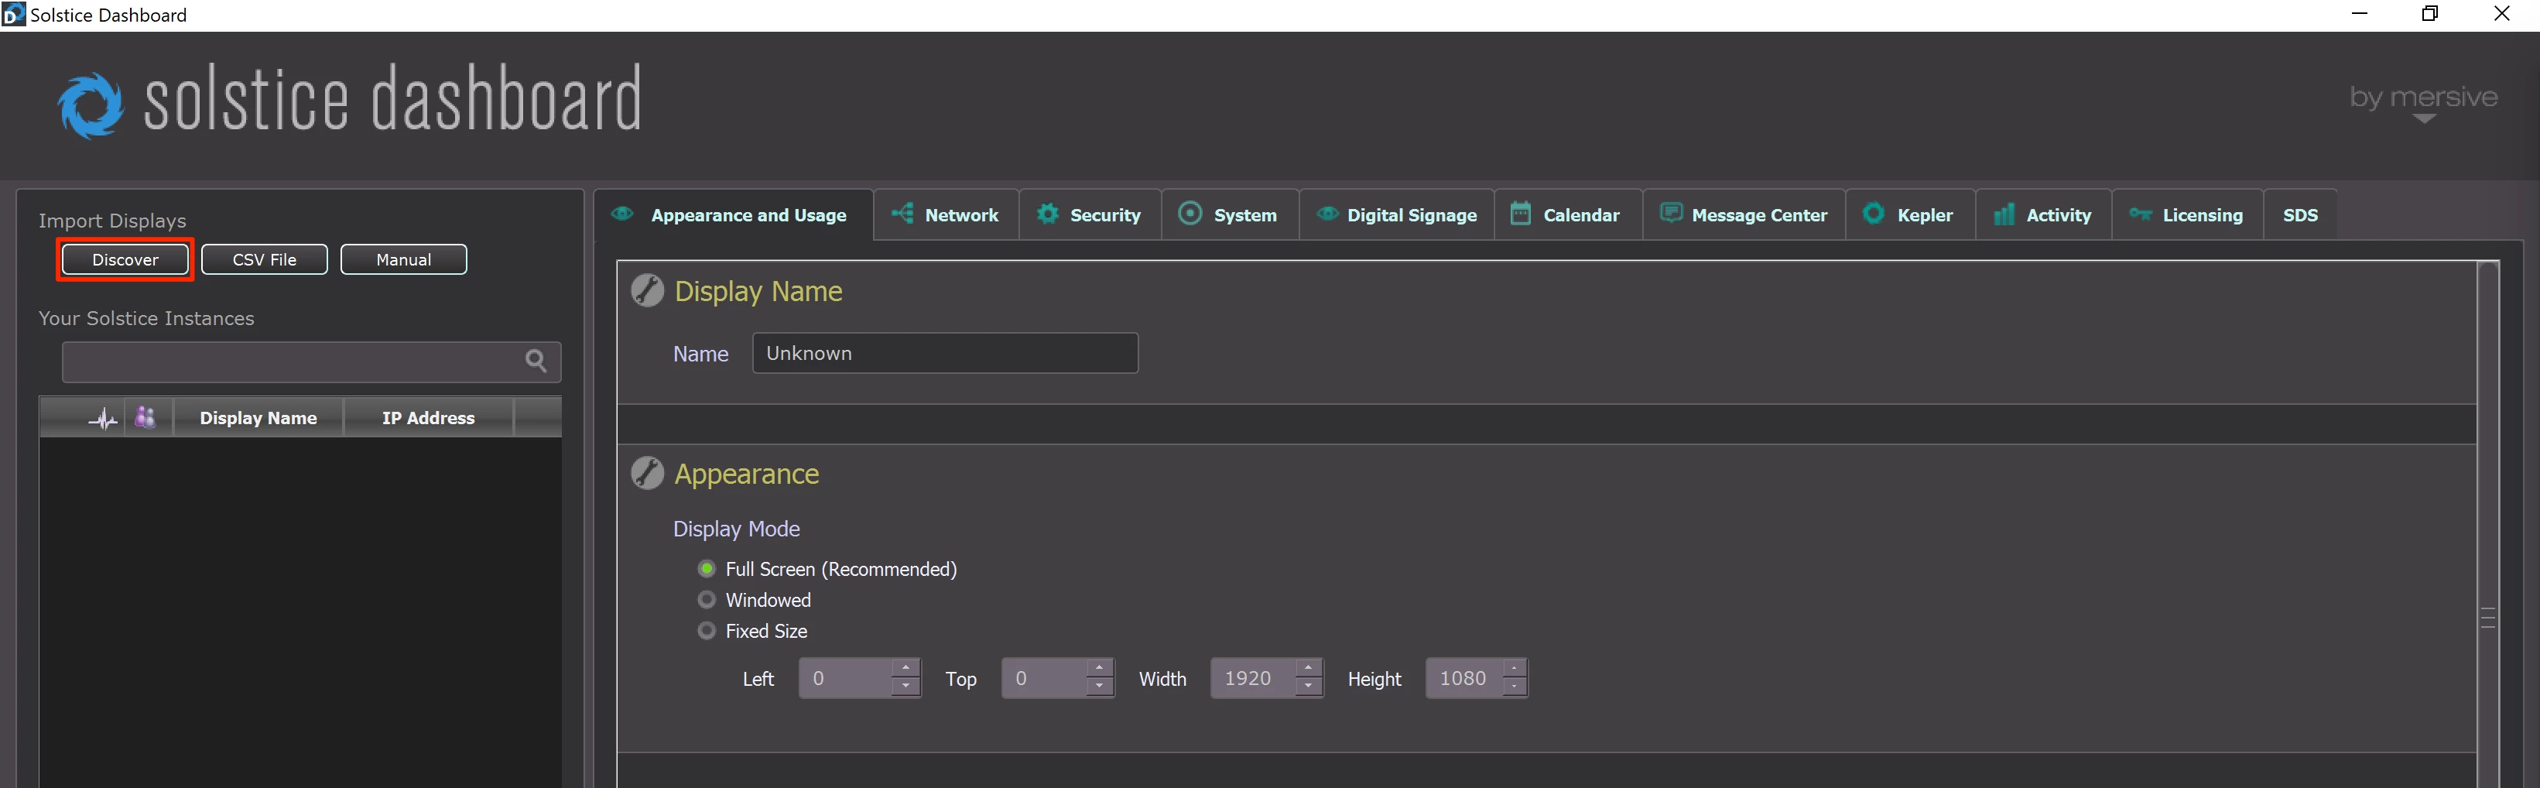Increase the Height value with up arrow
The image size is (2540, 788).
coord(1514,669)
